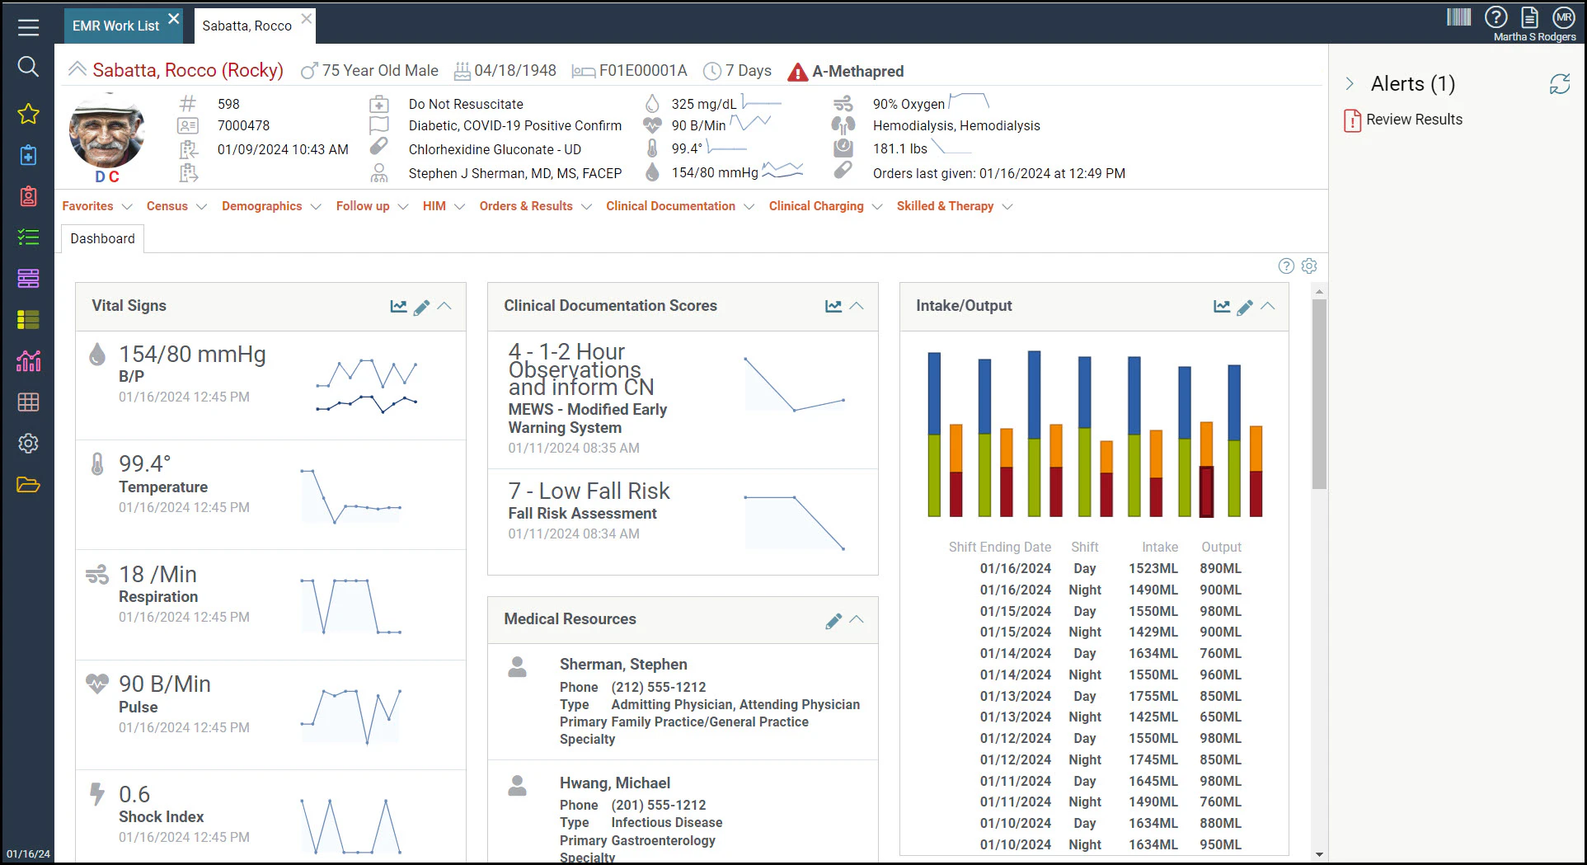Open the Intake/Output trend graph icon
1587x865 pixels.
click(x=1221, y=305)
